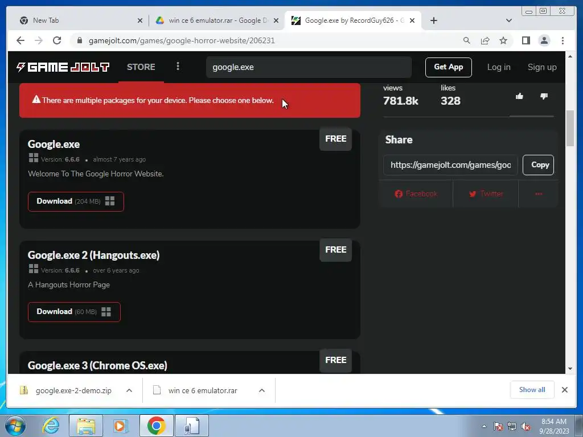Image resolution: width=583 pixels, height=437 pixels.
Task: Go back using browser back arrow
Action: click(x=20, y=40)
